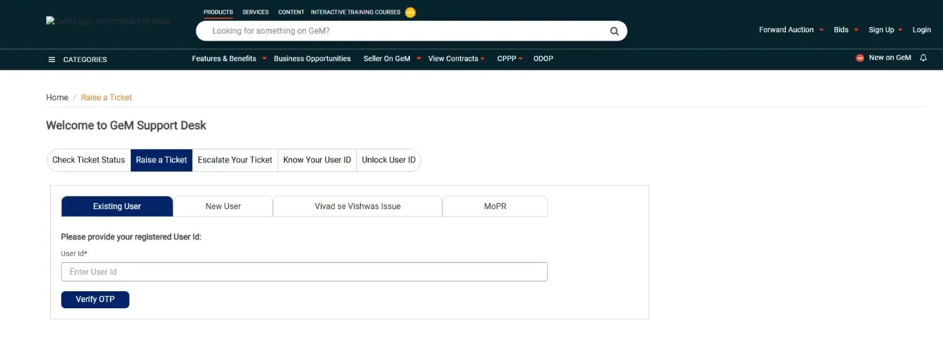Click the Welcome to GeM Support Desk heading

coord(126,125)
